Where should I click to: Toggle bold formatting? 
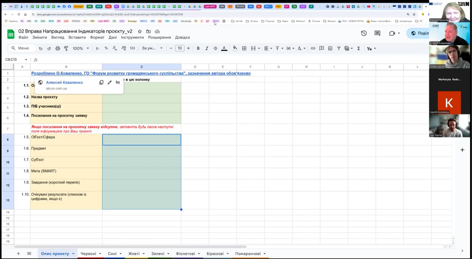pyautogui.click(x=198, y=48)
